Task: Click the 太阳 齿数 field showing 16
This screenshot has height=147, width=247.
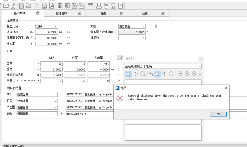Action: [x=51, y=64]
